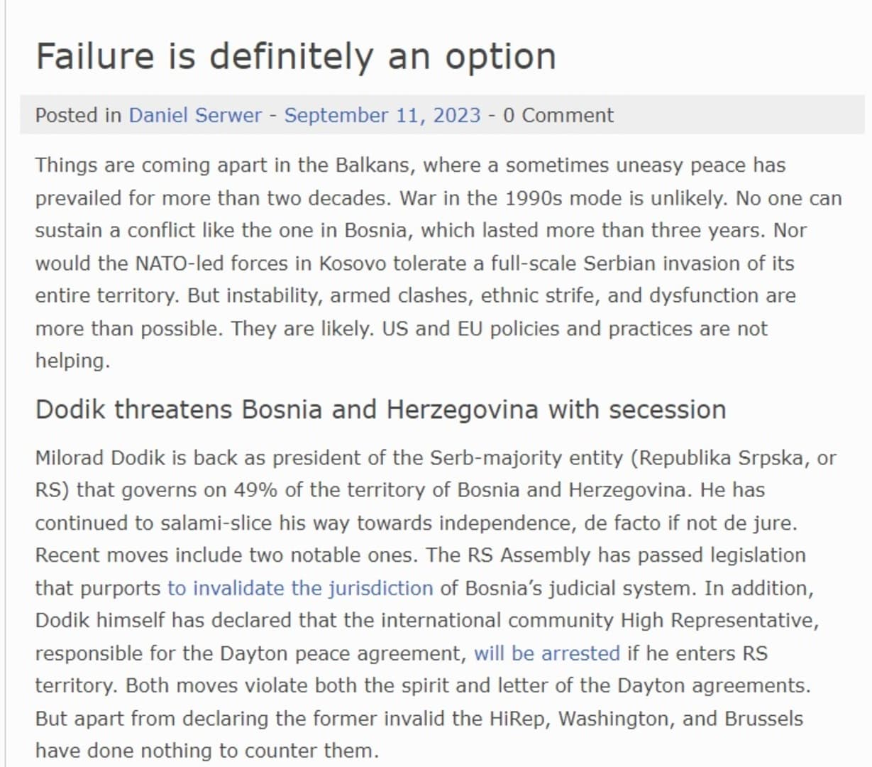The height and width of the screenshot is (767, 872).
Task: Click the September 11, 2023 date link
Action: point(382,115)
